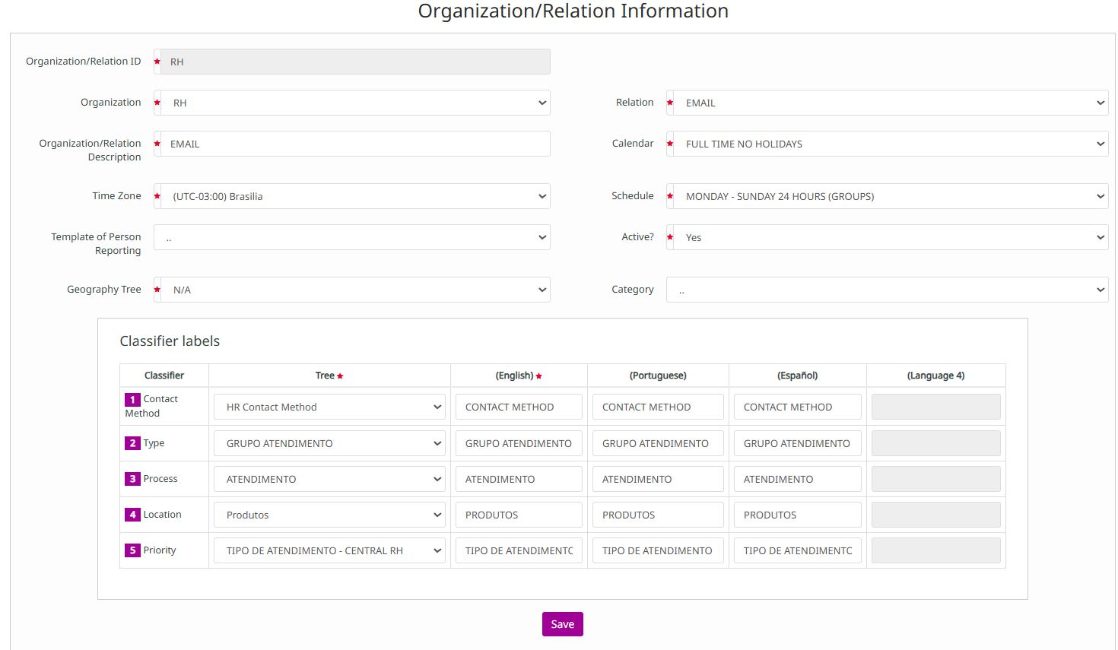The image size is (1118, 650).
Task: Click the (Portuguese) column header
Action: pos(658,376)
